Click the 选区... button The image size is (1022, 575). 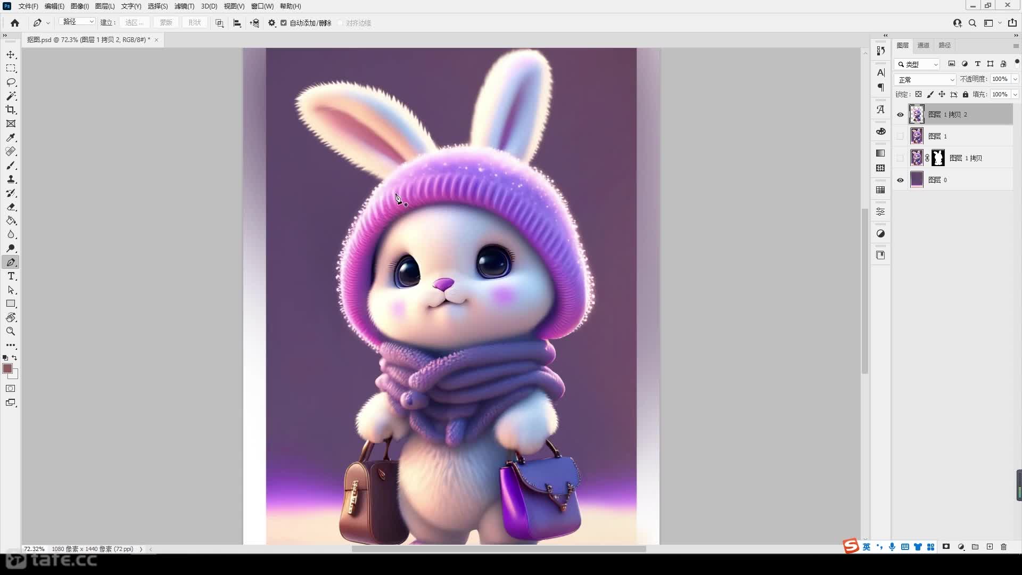click(x=135, y=22)
